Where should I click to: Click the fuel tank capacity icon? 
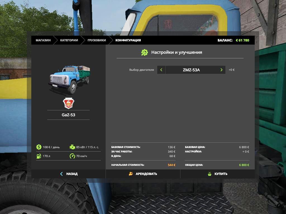pyautogui.click(x=39, y=156)
